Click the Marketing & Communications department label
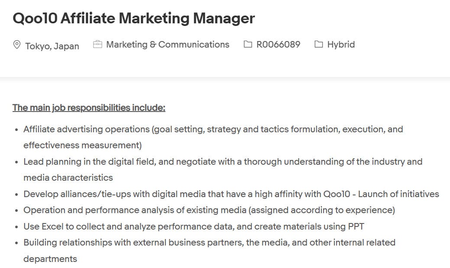This screenshot has width=450, height=268. pyautogui.click(x=168, y=45)
